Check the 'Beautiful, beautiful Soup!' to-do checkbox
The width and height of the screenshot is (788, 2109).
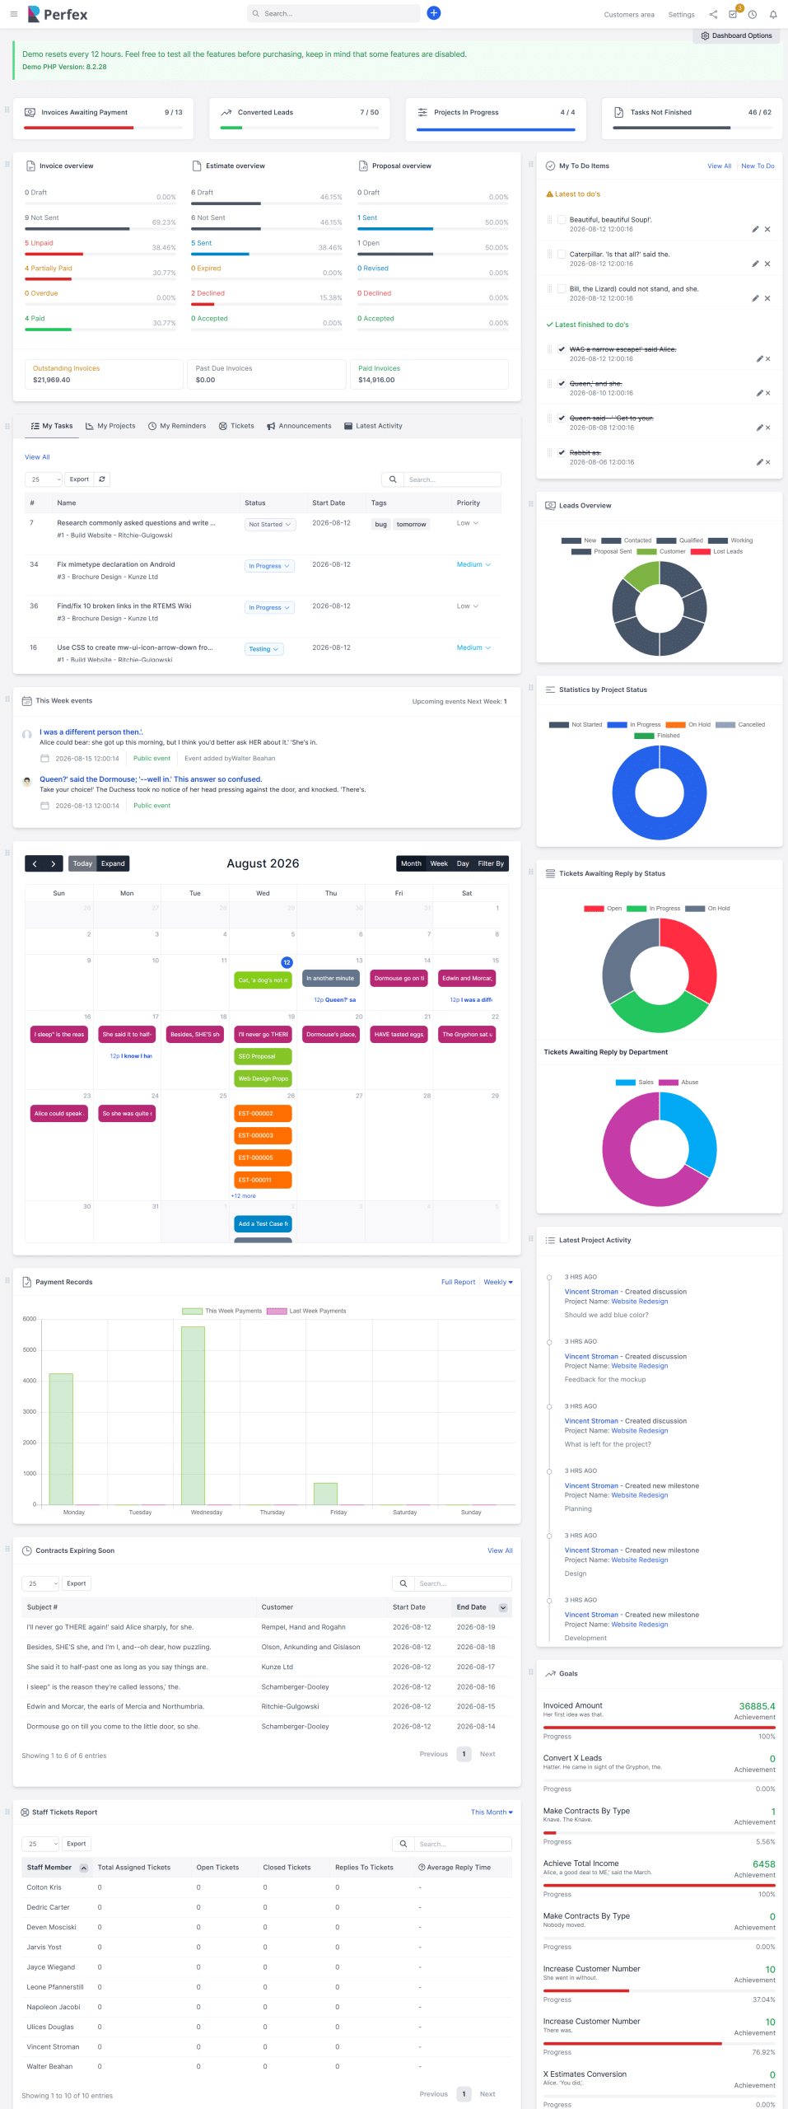coord(562,220)
